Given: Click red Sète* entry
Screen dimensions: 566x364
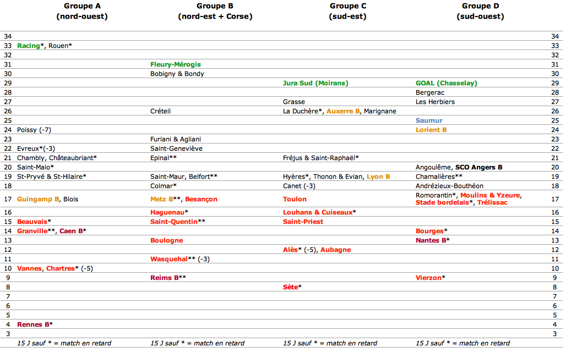Looking at the screenshot, I should point(292,287).
